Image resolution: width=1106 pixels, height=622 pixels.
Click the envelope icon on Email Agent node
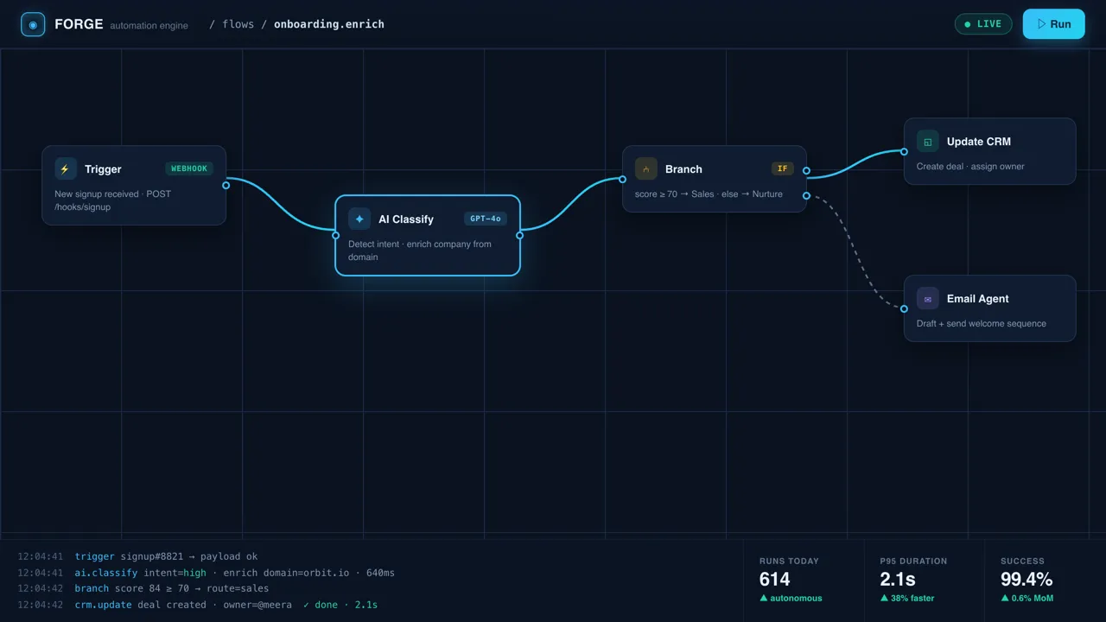tap(927, 299)
